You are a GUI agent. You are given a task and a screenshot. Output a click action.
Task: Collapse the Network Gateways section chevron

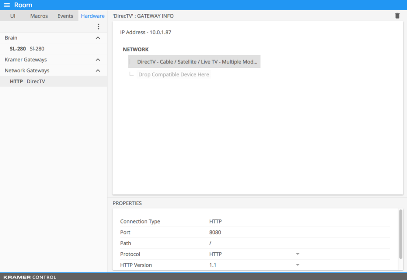click(x=98, y=71)
